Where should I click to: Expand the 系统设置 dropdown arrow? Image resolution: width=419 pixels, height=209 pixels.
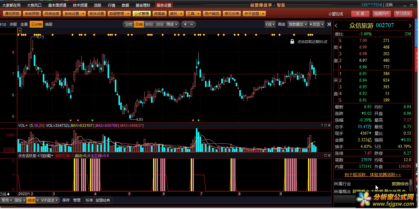pyautogui.click(x=83, y=14)
